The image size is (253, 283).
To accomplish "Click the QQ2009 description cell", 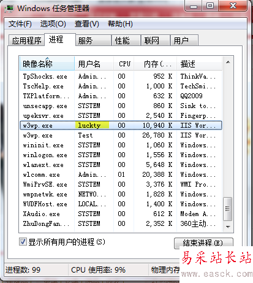I will click(191, 96).
